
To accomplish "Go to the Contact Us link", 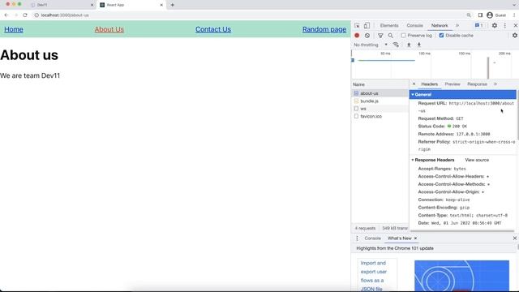I will click(x=212, y=29).
